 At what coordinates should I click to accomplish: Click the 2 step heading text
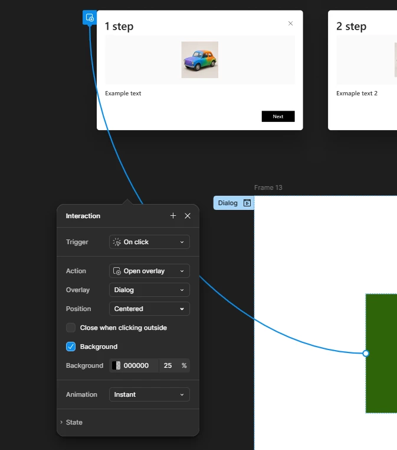(351, 26)
